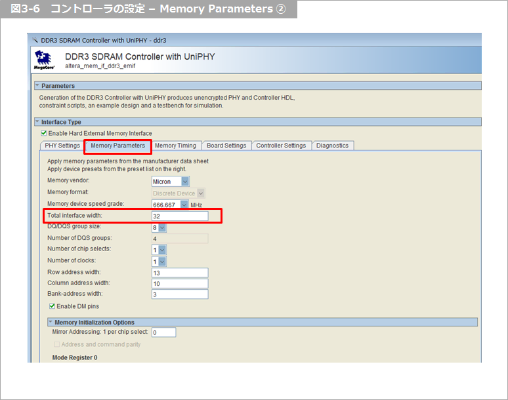Collapse the Parameters section

tap(37, 86)
